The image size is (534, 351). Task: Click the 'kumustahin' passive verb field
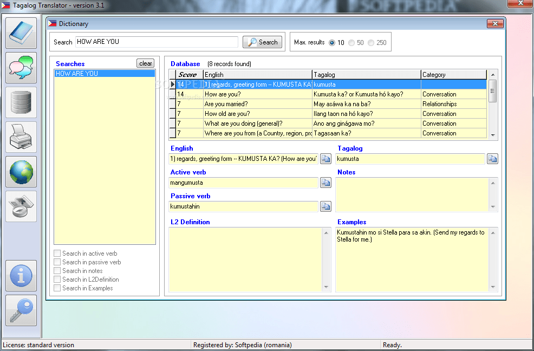[244, 206]
